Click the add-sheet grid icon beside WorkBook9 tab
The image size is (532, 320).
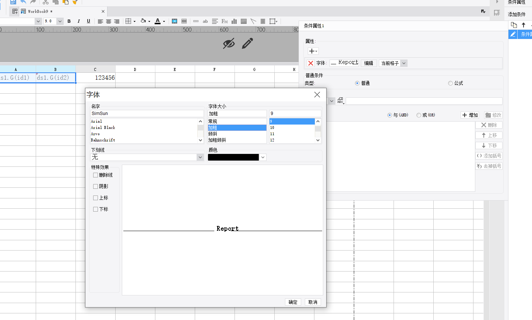[15, 11]
